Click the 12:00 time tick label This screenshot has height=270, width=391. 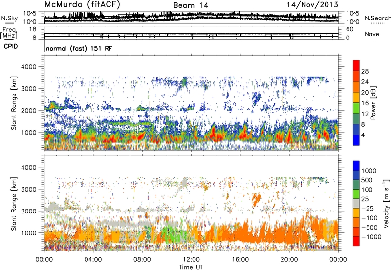[191, 260]
